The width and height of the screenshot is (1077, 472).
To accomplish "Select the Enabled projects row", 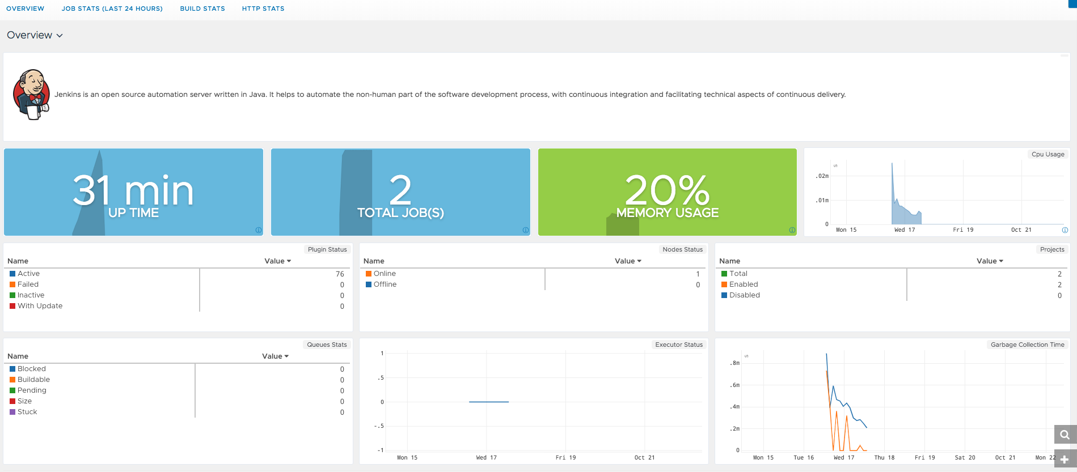I will point(893,284).
